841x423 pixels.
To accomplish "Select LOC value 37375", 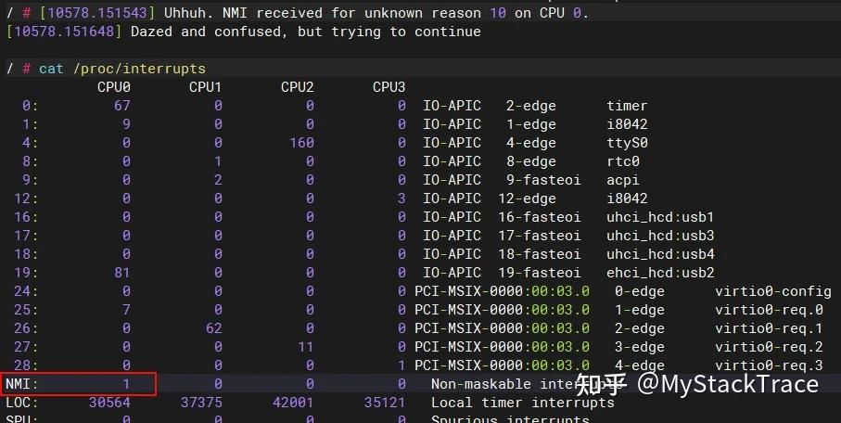I will 201,403.
